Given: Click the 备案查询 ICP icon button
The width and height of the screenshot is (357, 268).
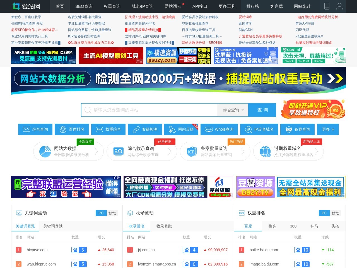Looking at the screenshot, I should 297,129.
